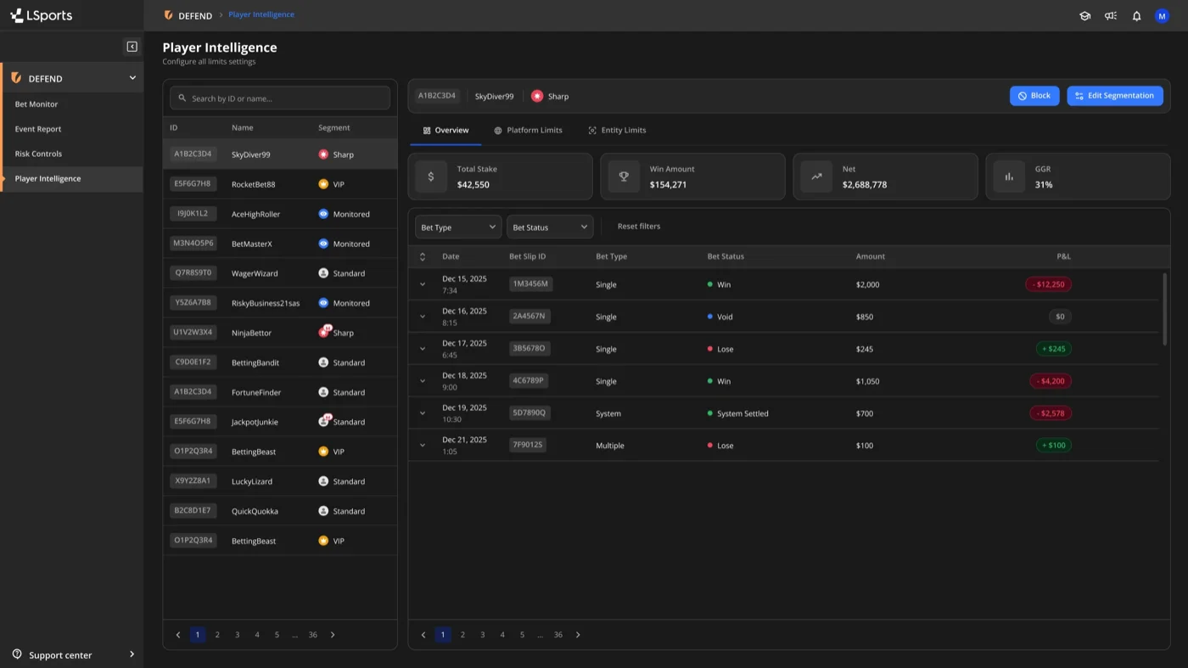Click bet slip ID 1M3456M
The image size is (1188, 668).
coord(530,283)
